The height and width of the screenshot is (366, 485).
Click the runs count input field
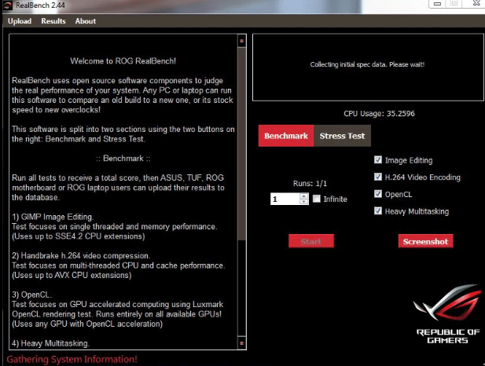[285, 199]
